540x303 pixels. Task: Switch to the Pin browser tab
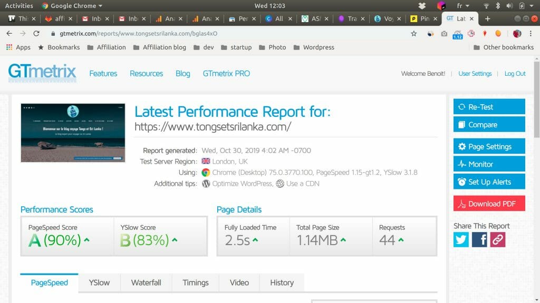(425, 19)
